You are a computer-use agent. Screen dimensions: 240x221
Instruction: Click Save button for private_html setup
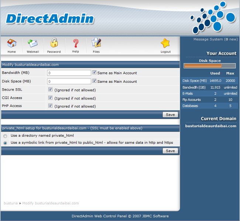pyautogui.click(x=170, y=151)
